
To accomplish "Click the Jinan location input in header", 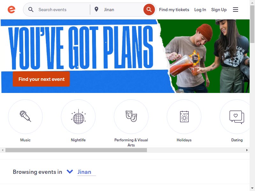I will (x=122, y=10).
